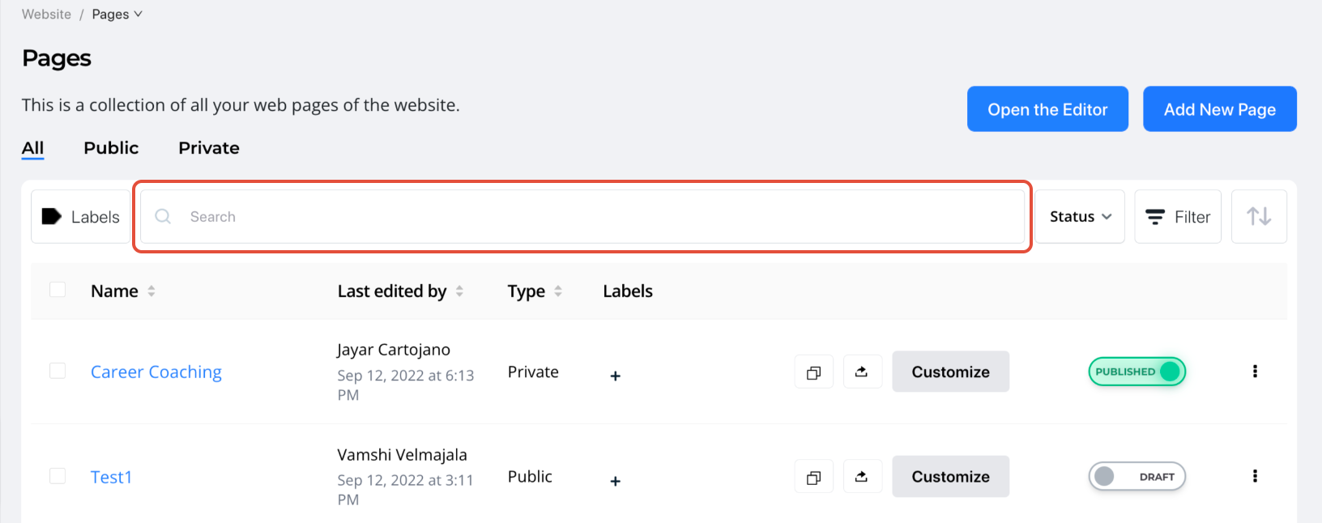Open three-dot menu for Career Coaching
1322x523 pixels.
click(x=1255, y=372)
